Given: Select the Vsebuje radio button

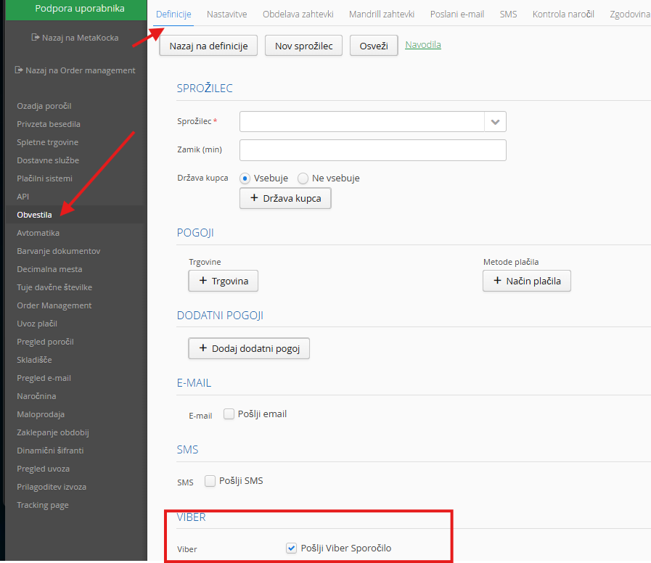Looking at the screenshot, I should (245, 178).
